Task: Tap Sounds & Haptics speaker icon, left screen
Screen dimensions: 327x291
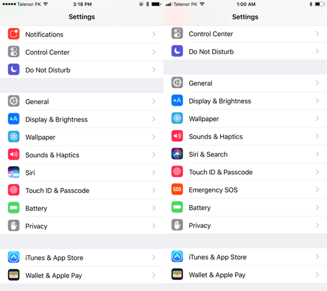Action: tap(14, 154)
